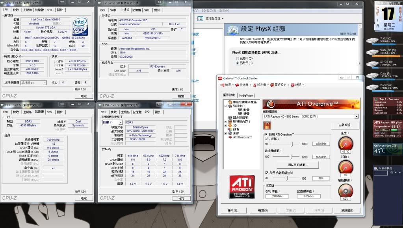Viewport: 403px width, 228px height.
Task: Select the 已停用(D) PhysX radio button
Action: tap(237, 59)
